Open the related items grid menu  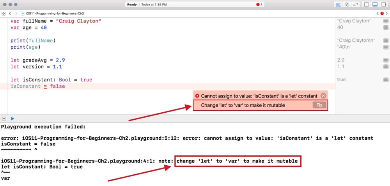click(x=4, y=13)
